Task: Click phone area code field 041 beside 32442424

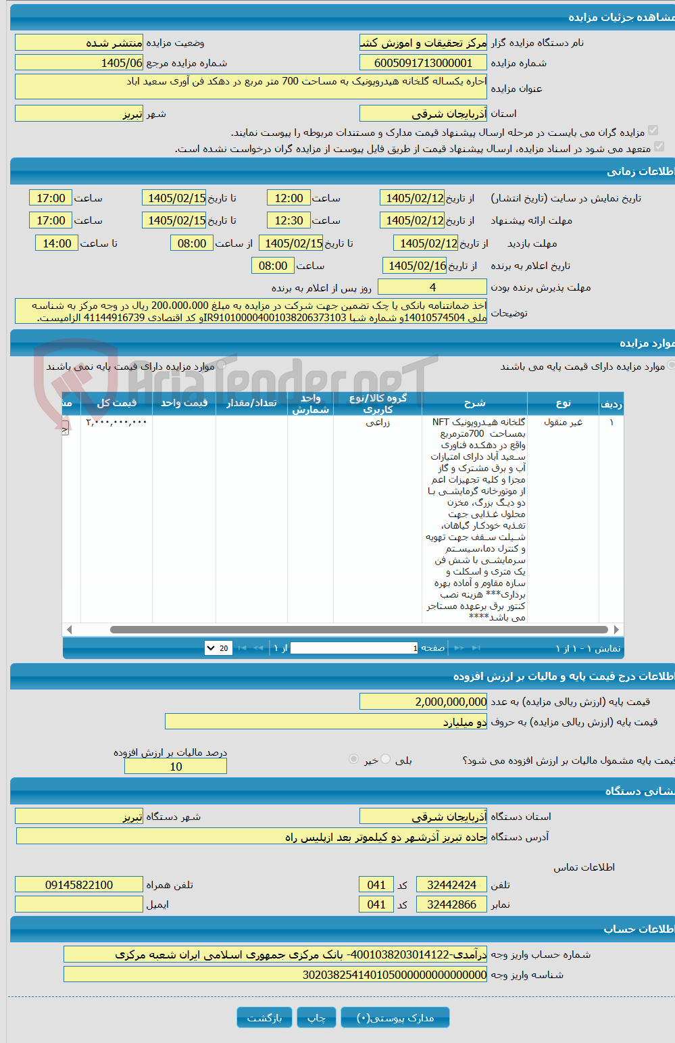Action: coord(376,885)
